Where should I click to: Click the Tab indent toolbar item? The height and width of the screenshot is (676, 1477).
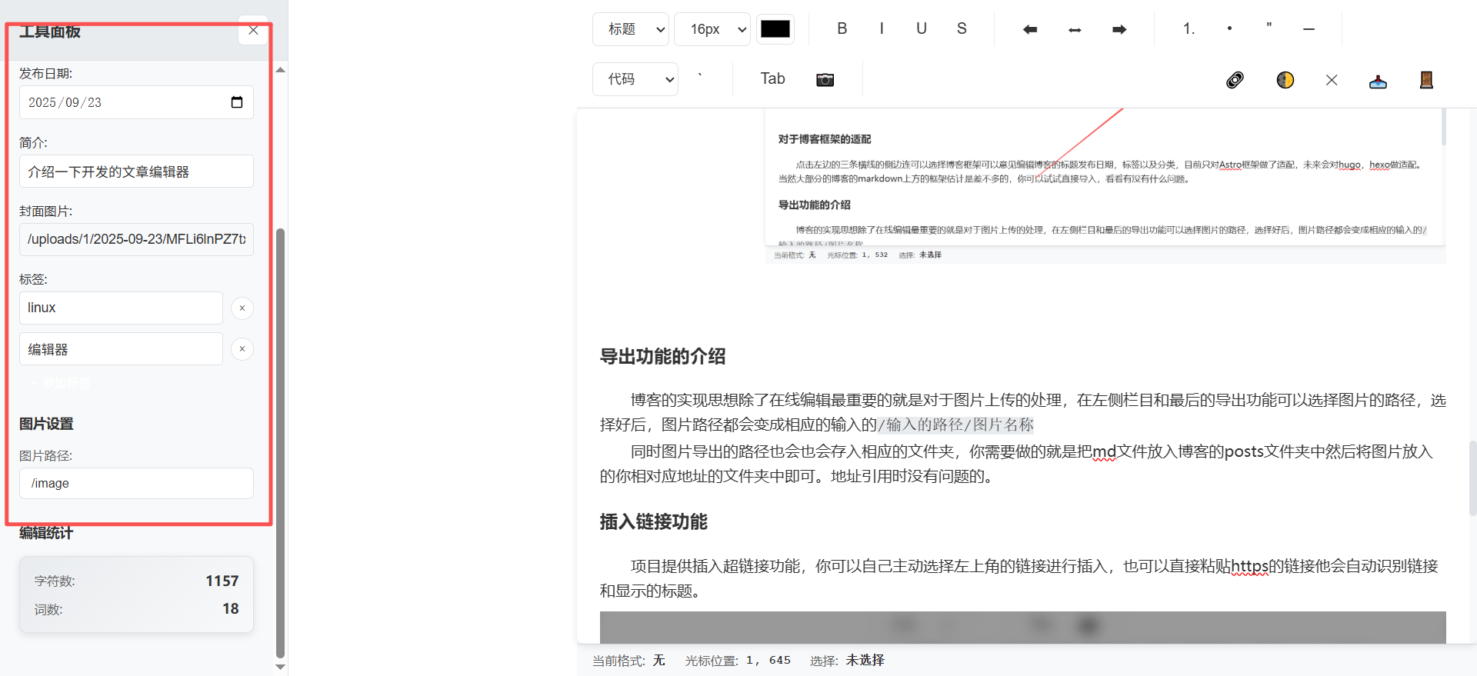772,78
